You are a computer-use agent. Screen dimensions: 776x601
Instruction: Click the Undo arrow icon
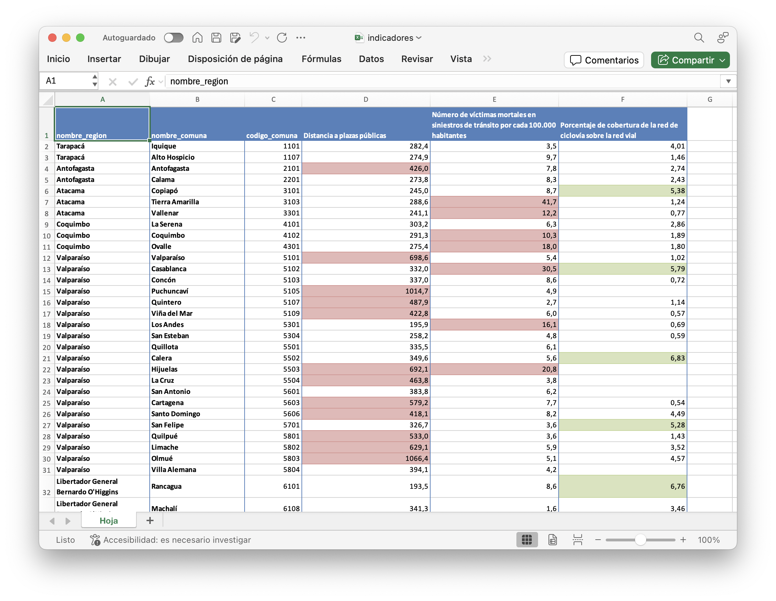coord(254,38)
